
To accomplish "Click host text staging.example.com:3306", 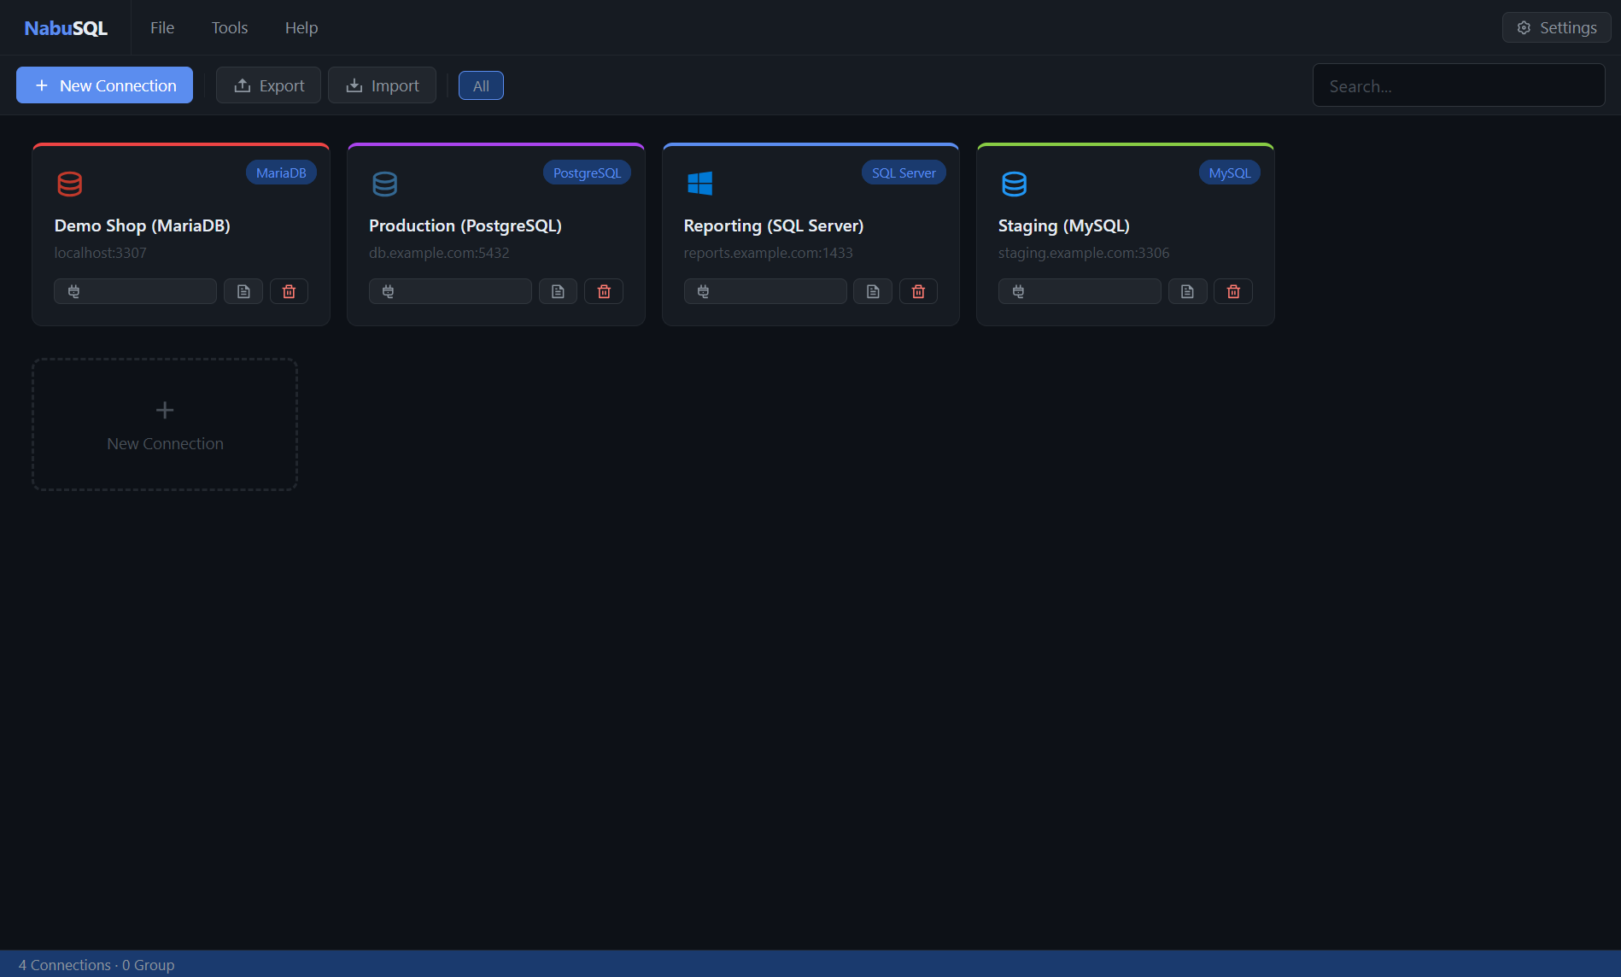I will click(1084, 253).
